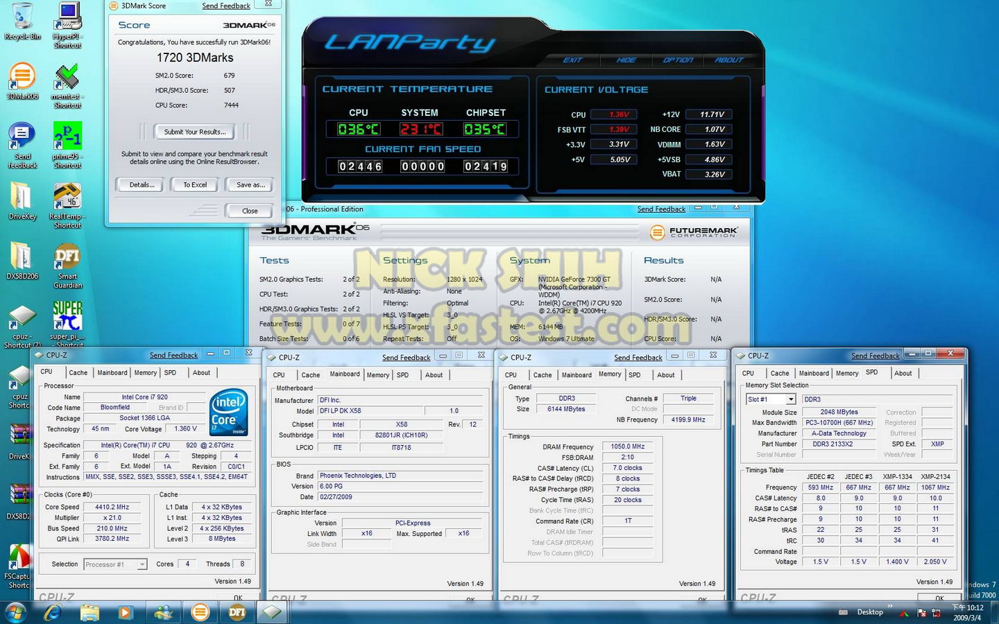Screen dimensions: 999x624
Task: Click the system tray clock
Action: [967, 612]
